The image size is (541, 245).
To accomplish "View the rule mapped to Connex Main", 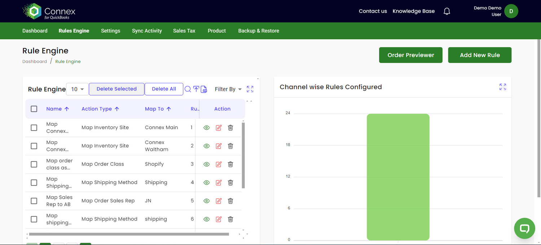I will tap(207, 128).
